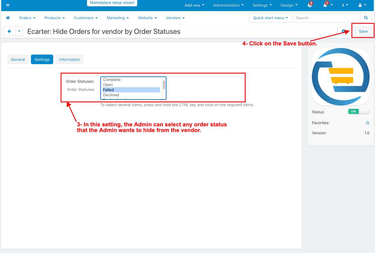The height and width of the screenshot is (253, 375).
Task: Toggle the add-on Status ON switch
Action: 358,111
